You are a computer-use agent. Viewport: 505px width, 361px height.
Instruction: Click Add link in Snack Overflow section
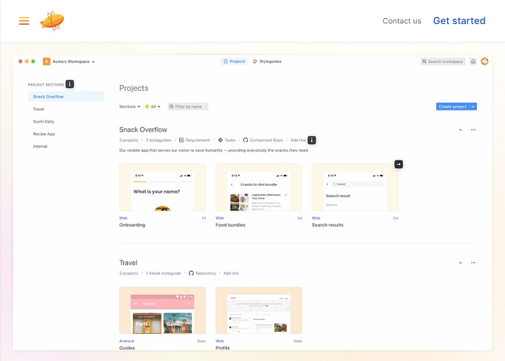tap(298, 140)
